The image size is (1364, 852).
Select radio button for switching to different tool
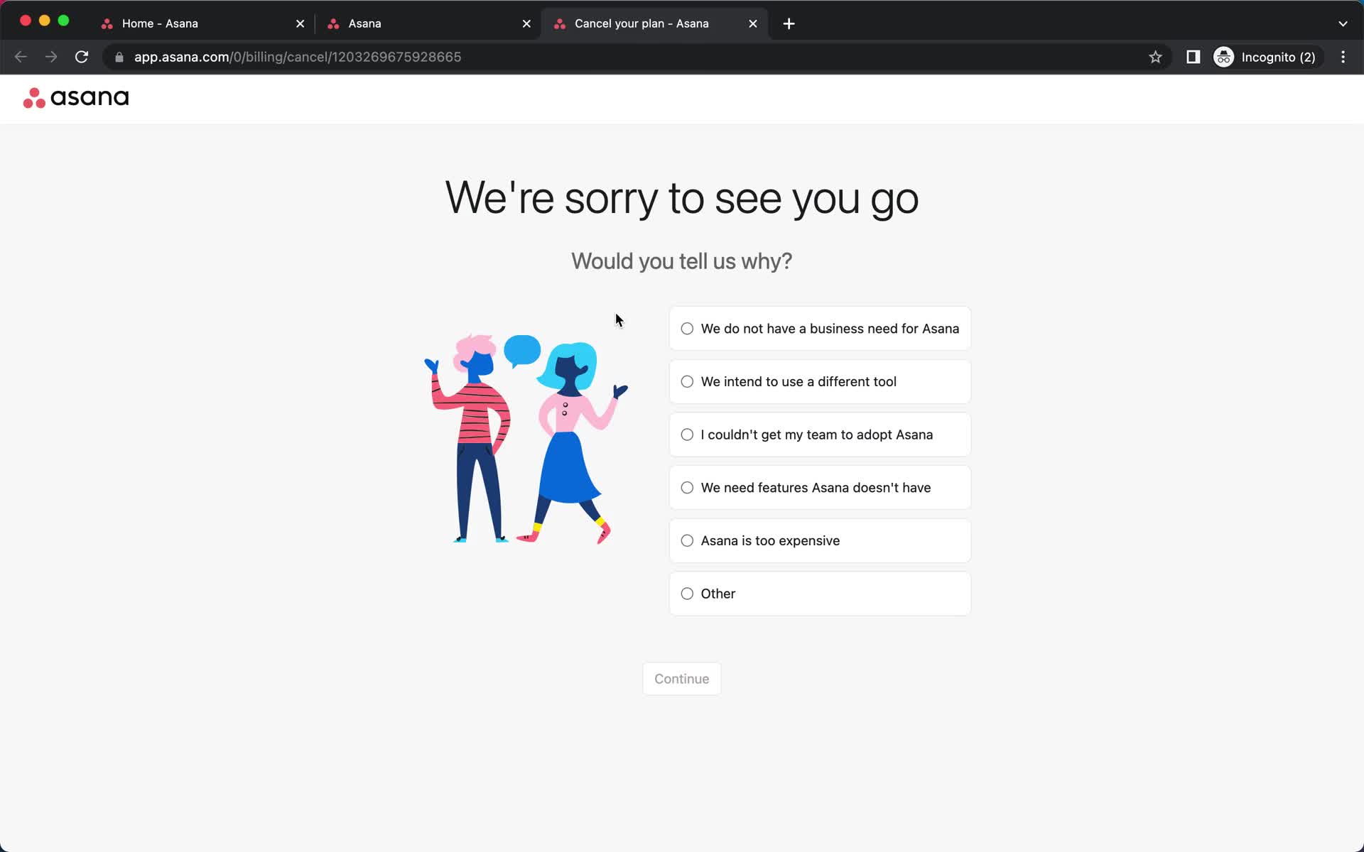686,381
